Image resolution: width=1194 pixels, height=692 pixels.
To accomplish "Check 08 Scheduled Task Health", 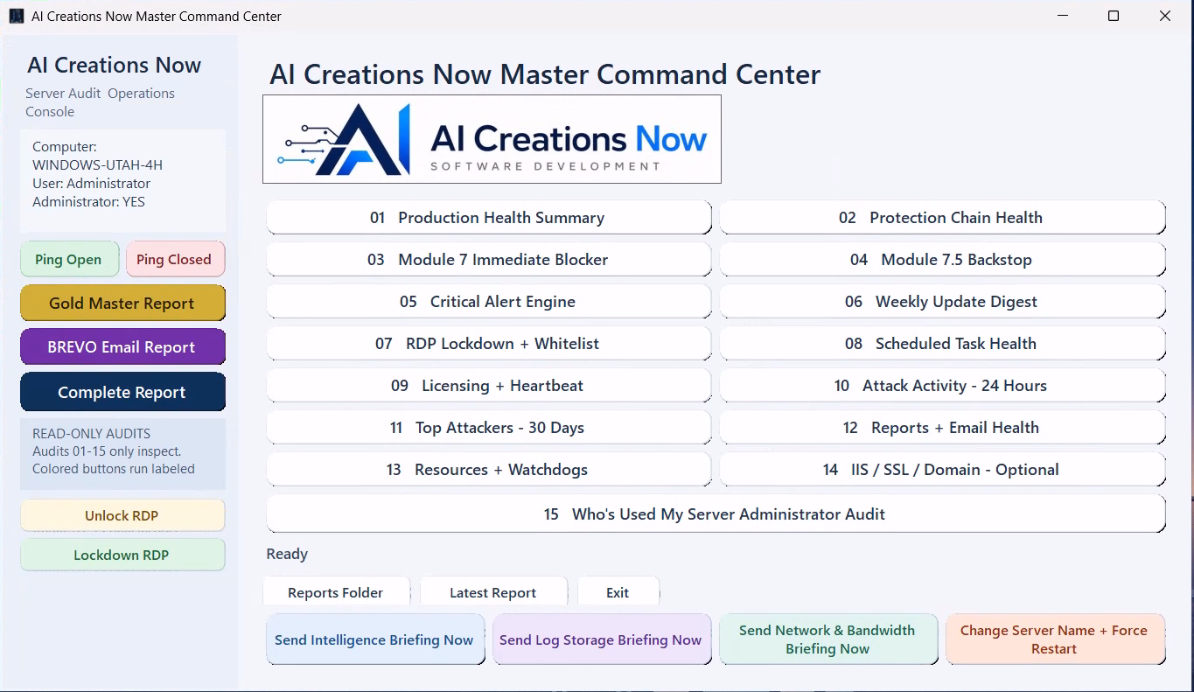I will [942, 344].
